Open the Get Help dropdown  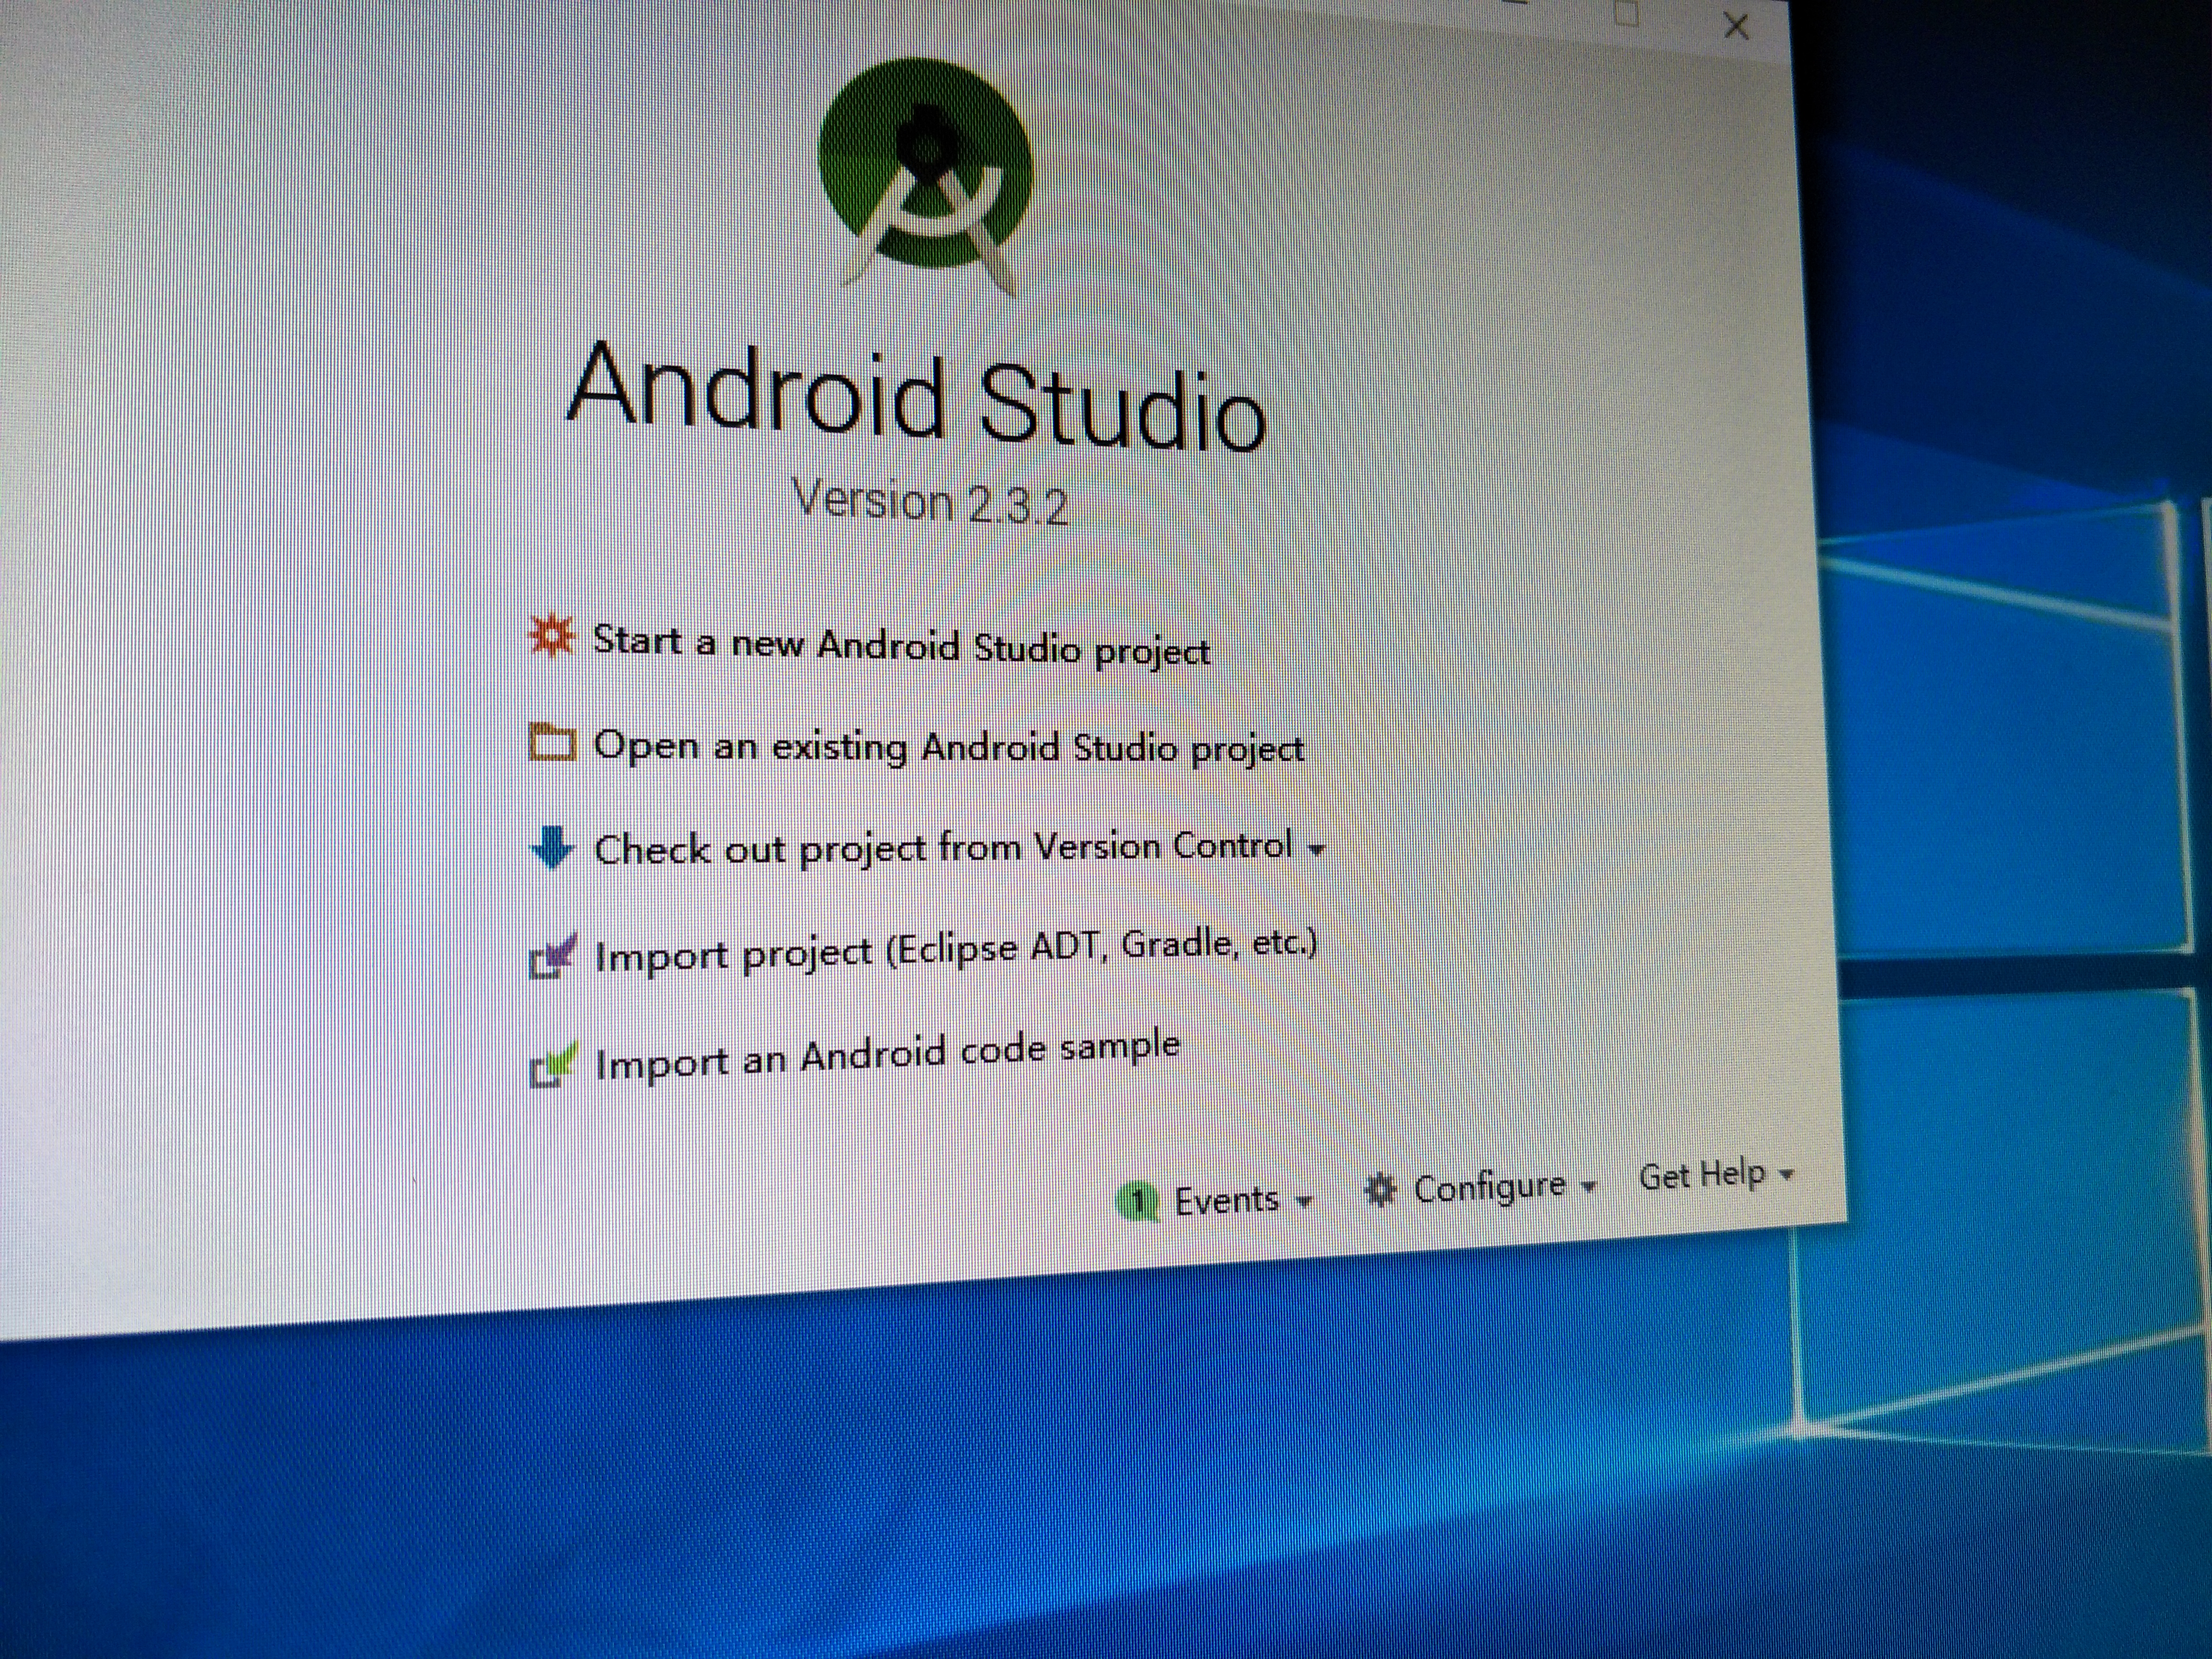1717,1175
